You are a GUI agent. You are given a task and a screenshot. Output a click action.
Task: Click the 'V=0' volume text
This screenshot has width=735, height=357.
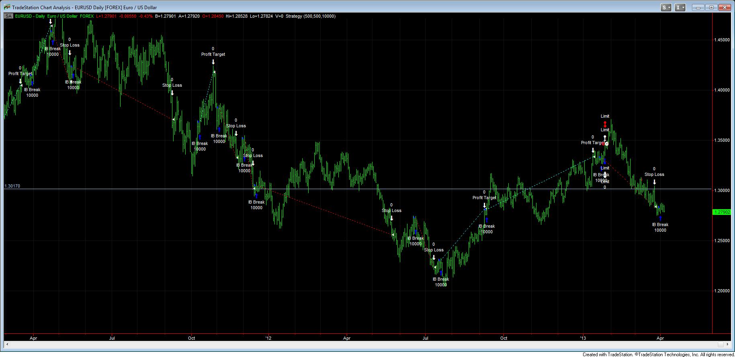point(279,16)
